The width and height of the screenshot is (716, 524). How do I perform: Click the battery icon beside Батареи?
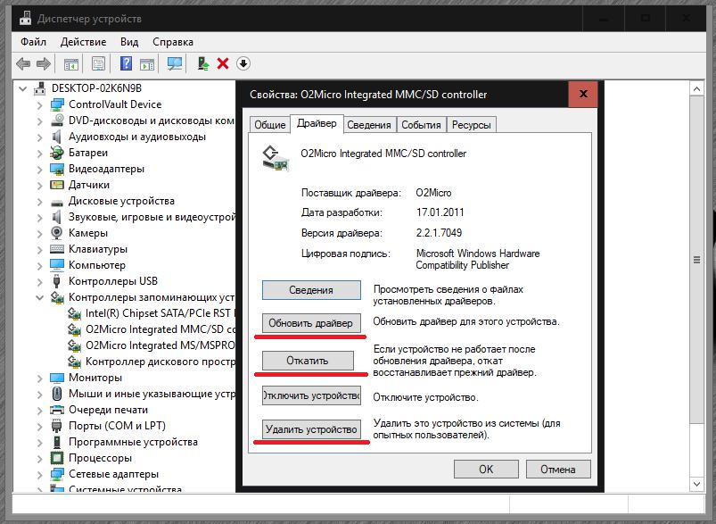click(57, 153)
